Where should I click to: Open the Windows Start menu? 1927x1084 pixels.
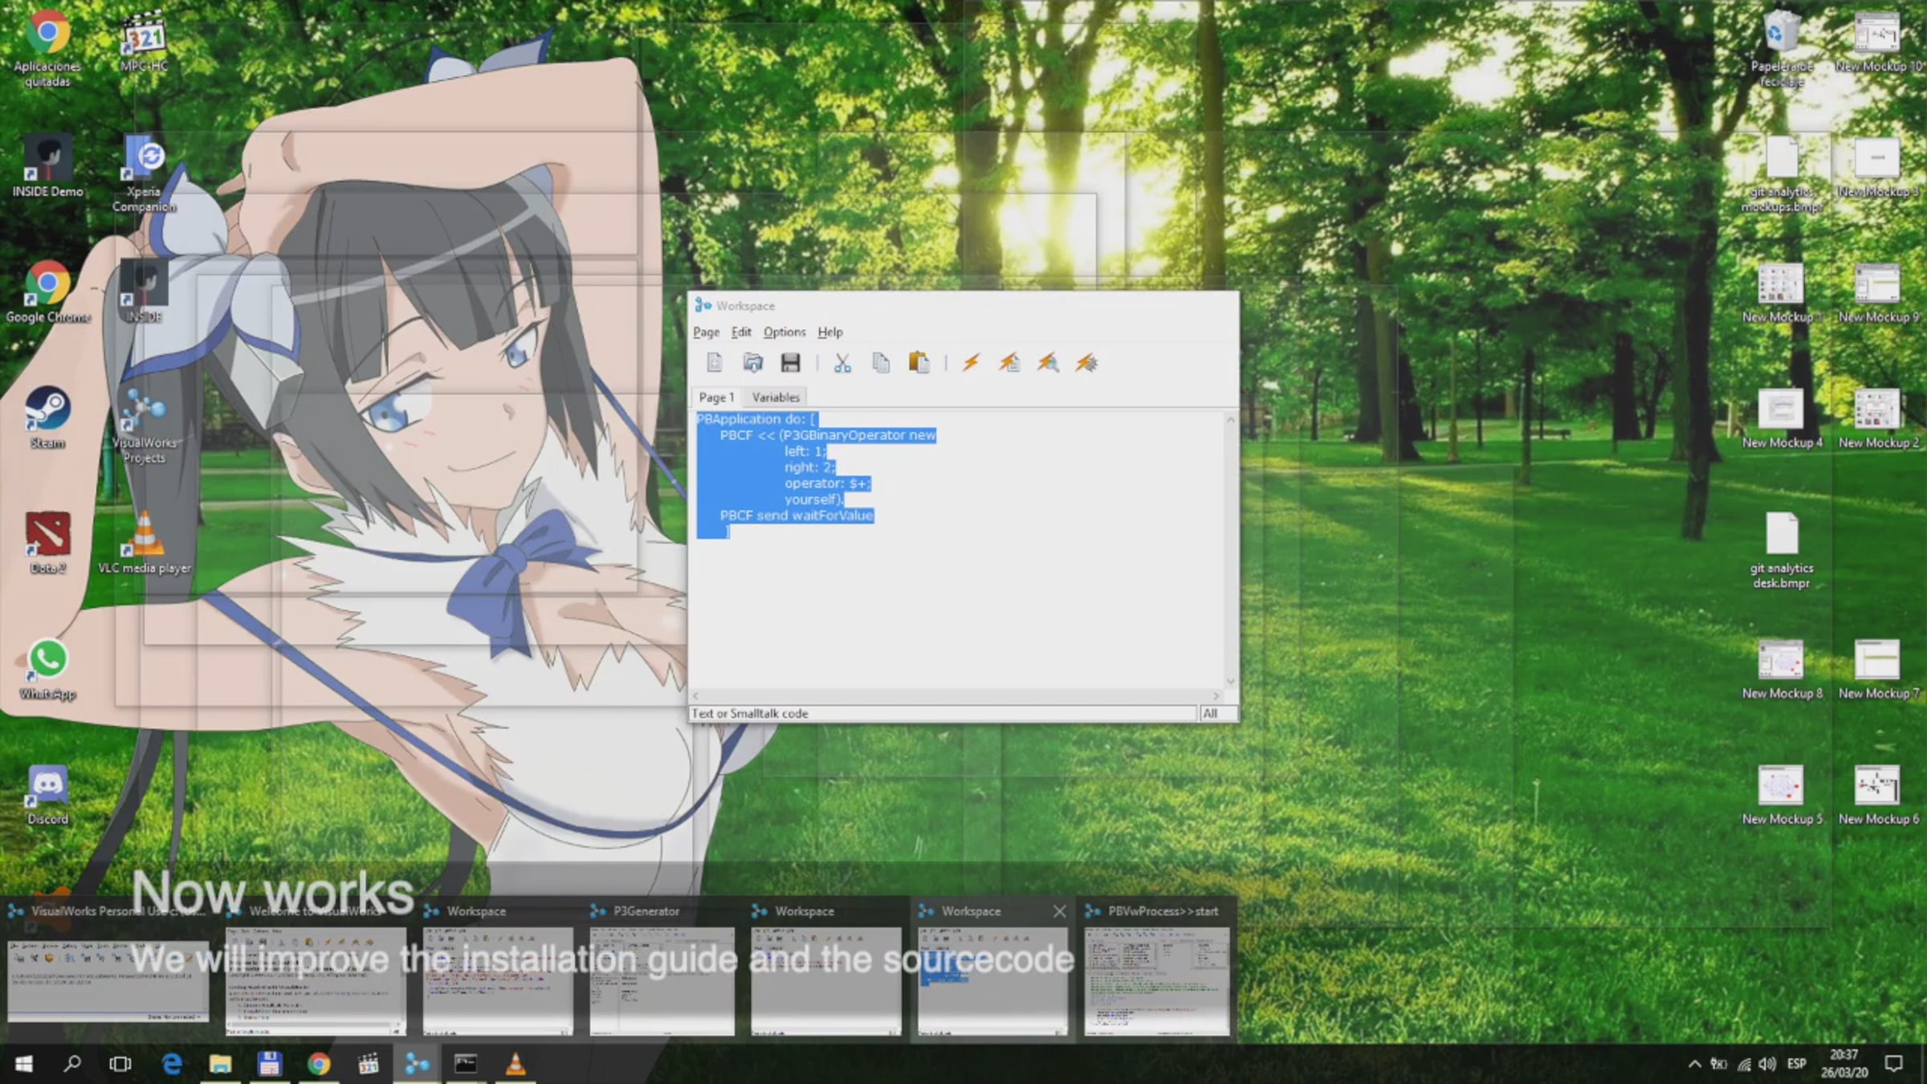point(24,1064)
